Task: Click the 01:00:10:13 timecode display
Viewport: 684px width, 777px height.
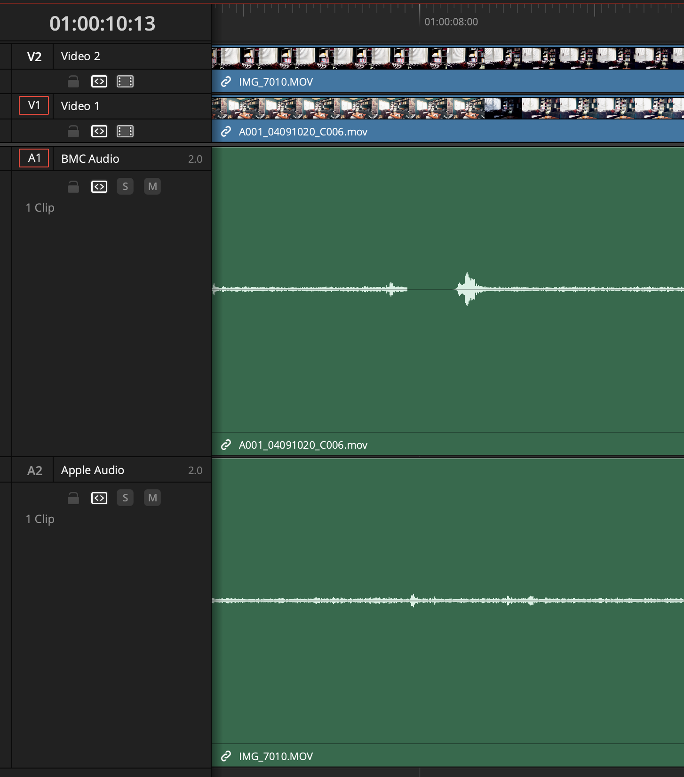Action: 103,24
